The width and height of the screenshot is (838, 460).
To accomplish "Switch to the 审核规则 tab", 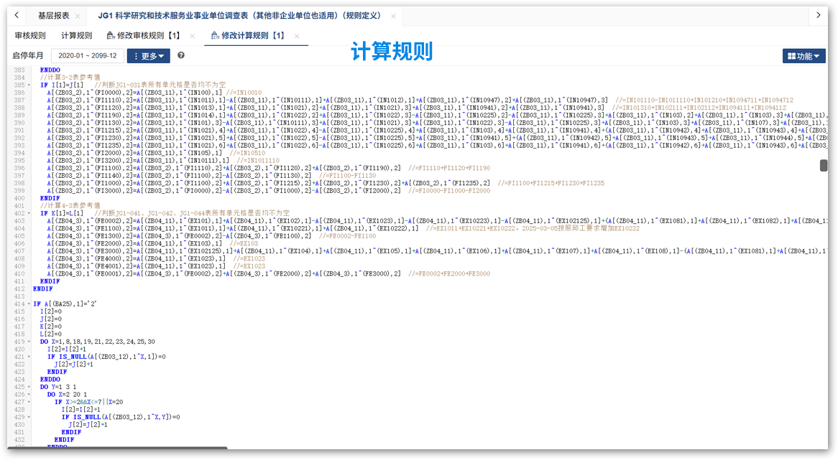I will click(x=30, y=36).
